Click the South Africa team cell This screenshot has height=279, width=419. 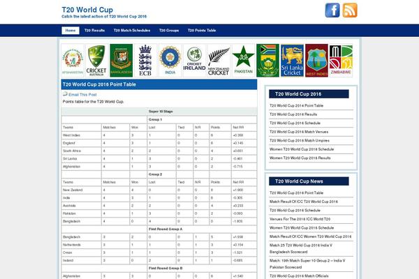coord(82,151)
